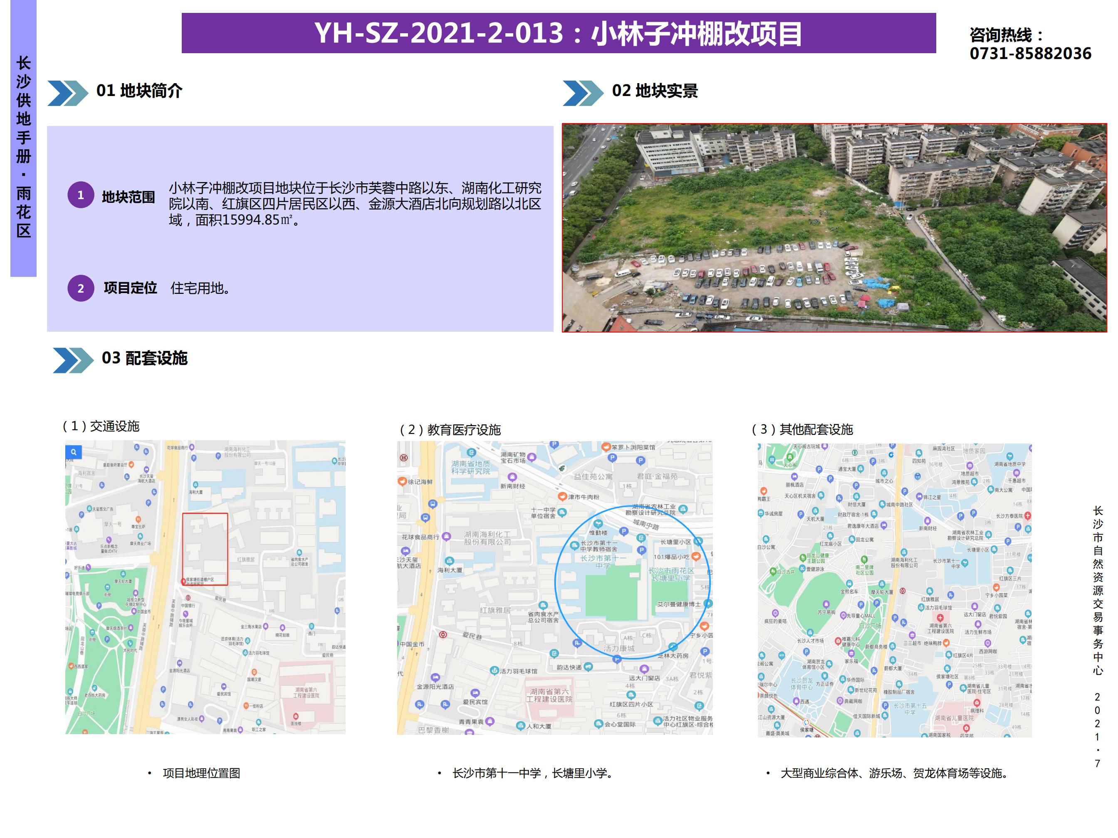Click 长沙市第十一中学 label on education map
The image size is (1118, 838).
tap(603, 561)
